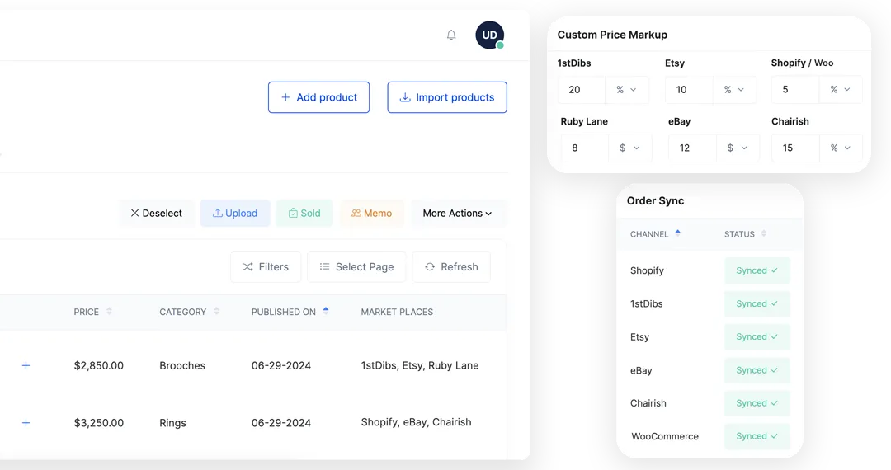The width and height of the screenshot is (891, 470).
Task: Open the UD user avatar menu
Action: (490, 35)
